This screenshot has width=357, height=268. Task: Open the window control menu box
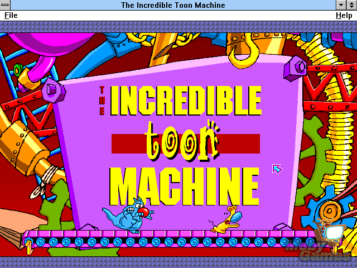pos(6,5)
